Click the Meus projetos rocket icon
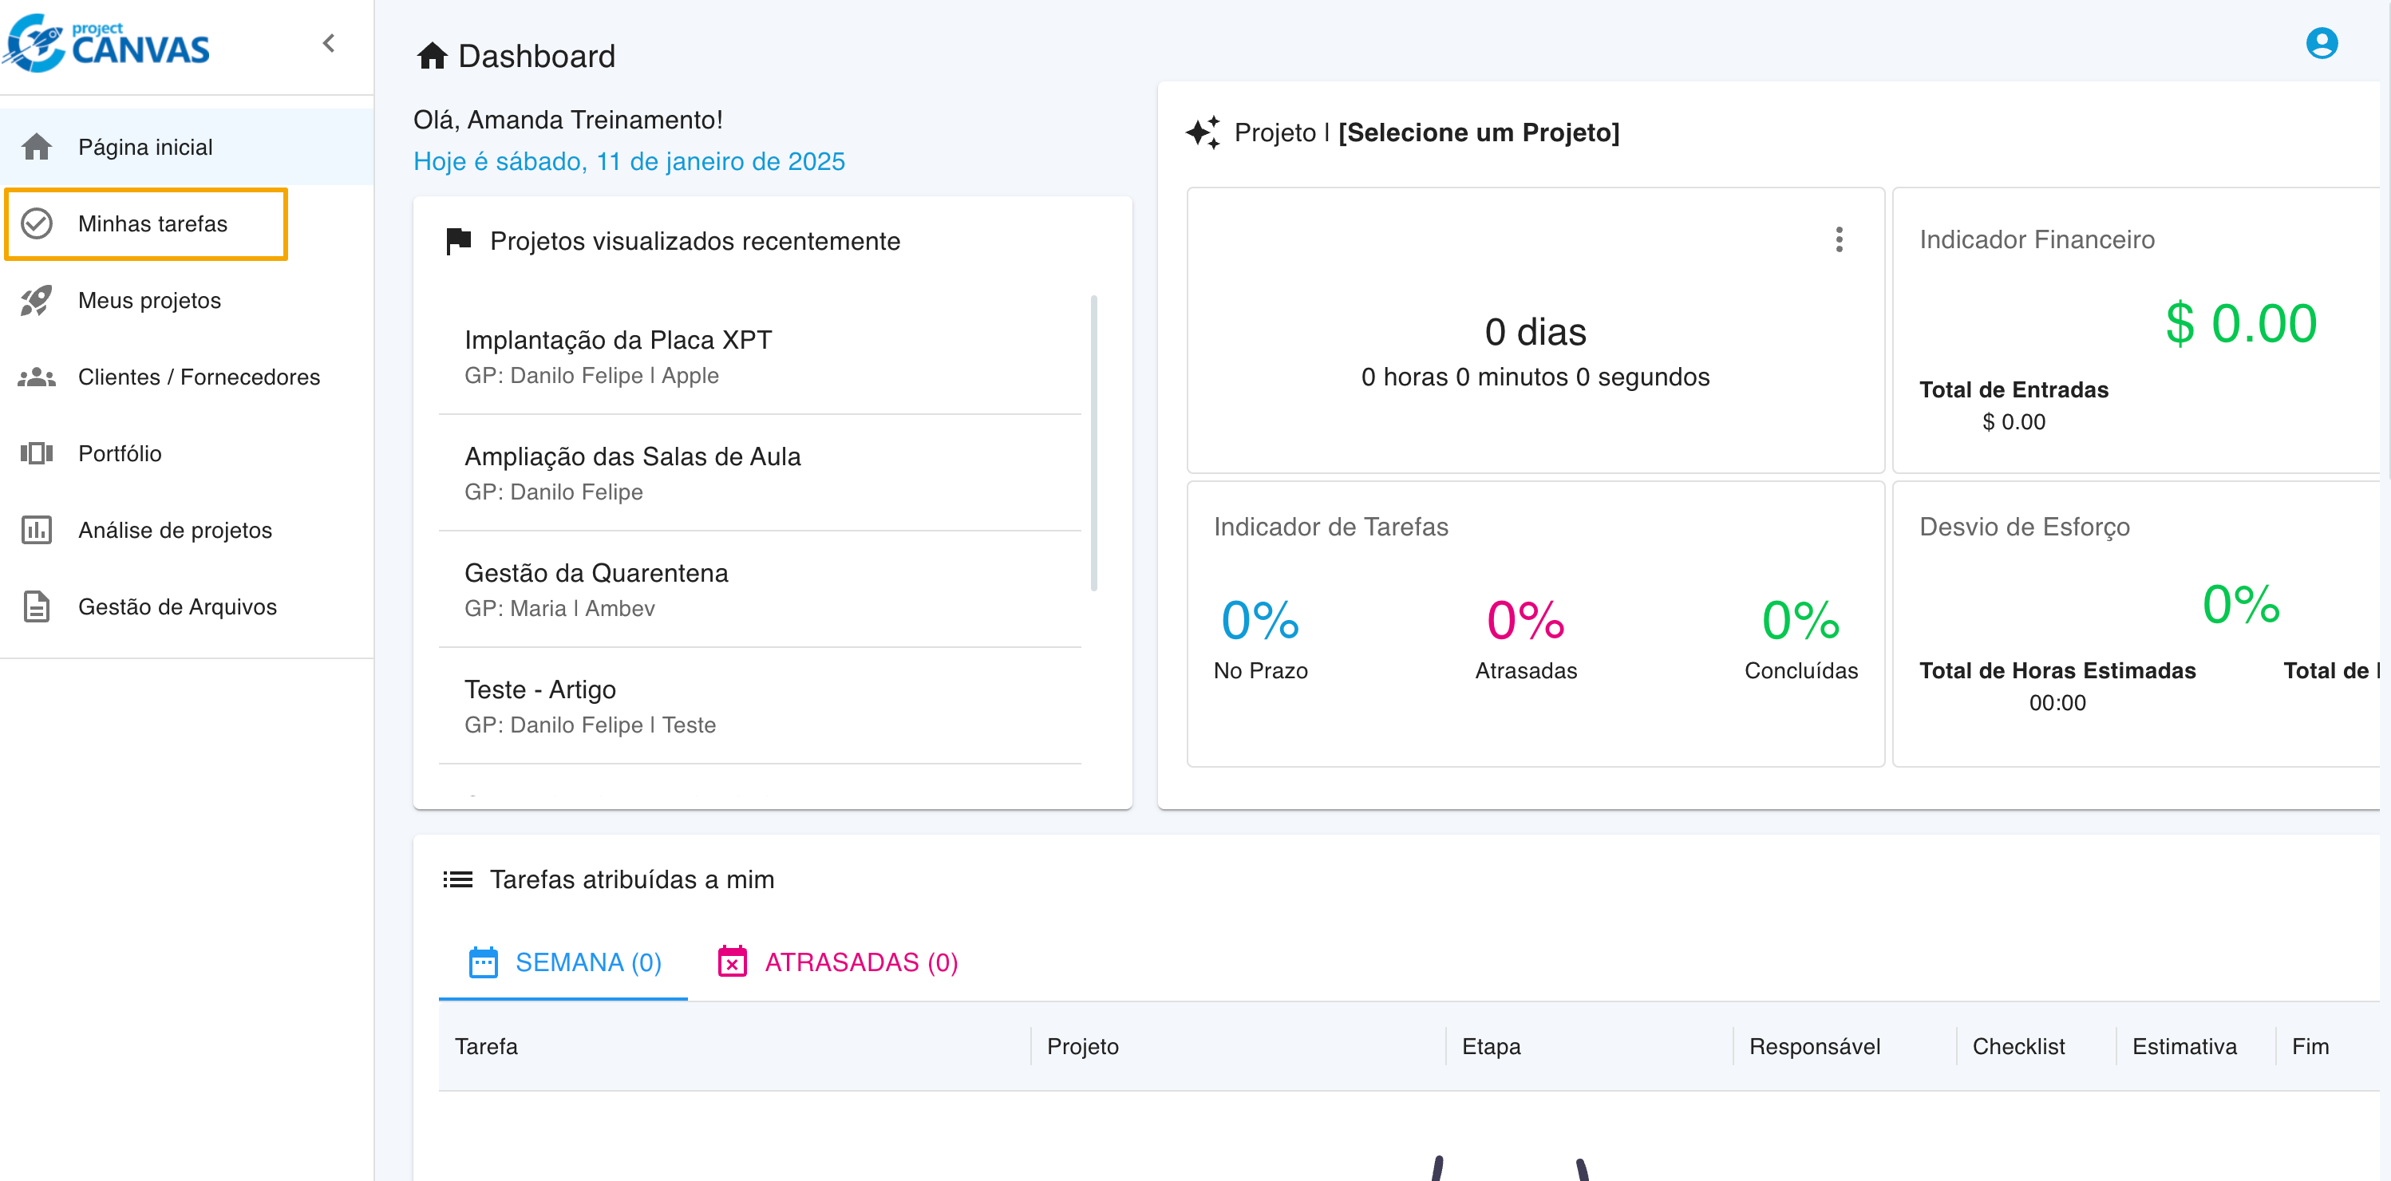 point(38,301)
